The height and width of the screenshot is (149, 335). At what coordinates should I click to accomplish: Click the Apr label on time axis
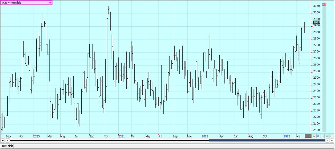221,136
